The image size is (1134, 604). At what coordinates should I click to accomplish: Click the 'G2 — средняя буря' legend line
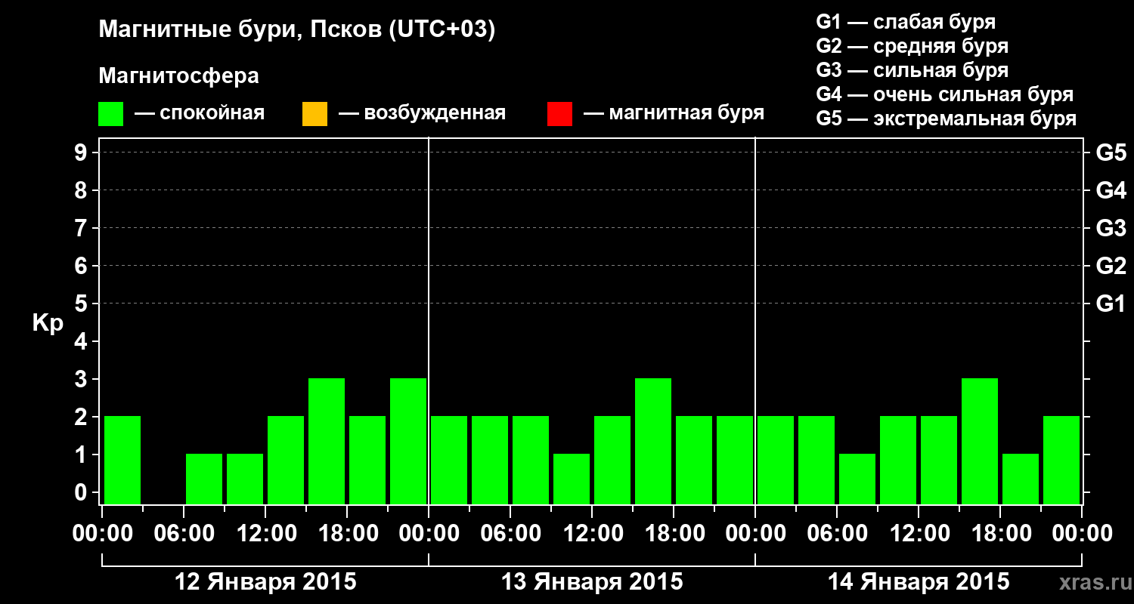[912, 46]
